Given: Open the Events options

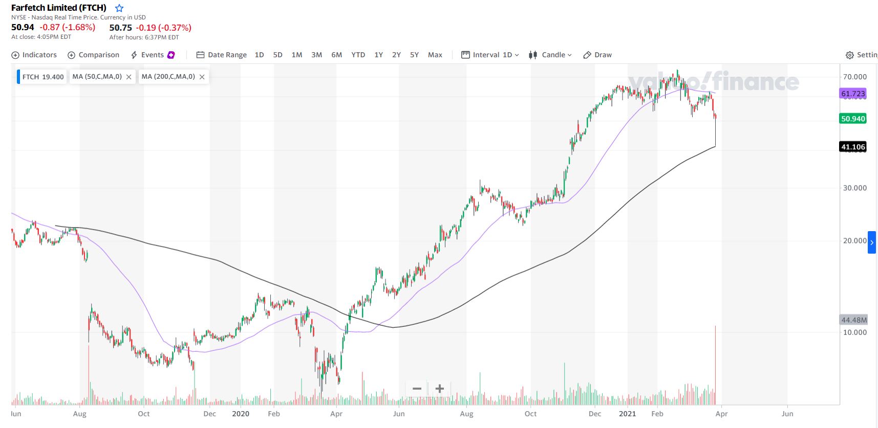Looking at the screenshot, I should 147,55.
